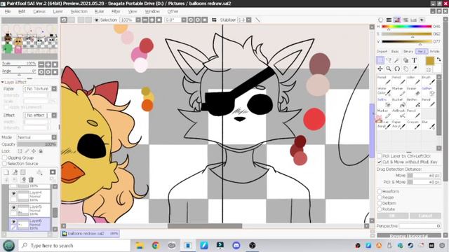Switch to the Basic brush tab

[395, 51]
